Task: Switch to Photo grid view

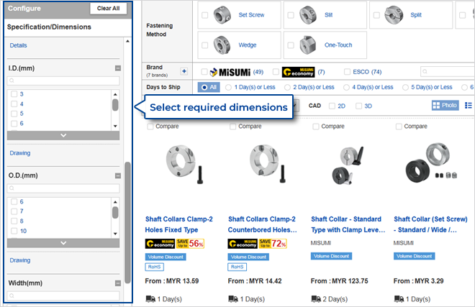Action: pos(445,106)
